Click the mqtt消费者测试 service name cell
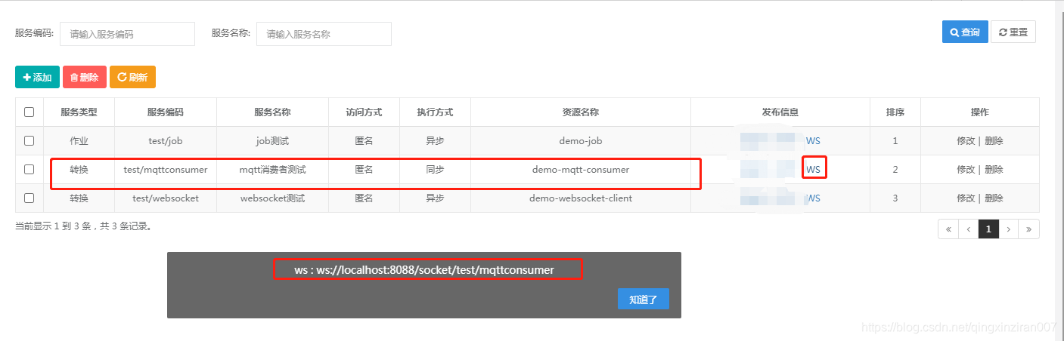Viewport: 1064px width, 341px height. 272,169
